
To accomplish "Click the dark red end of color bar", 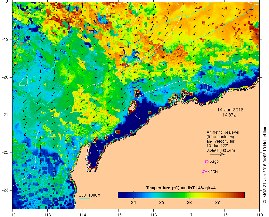I will pos(242,195).
